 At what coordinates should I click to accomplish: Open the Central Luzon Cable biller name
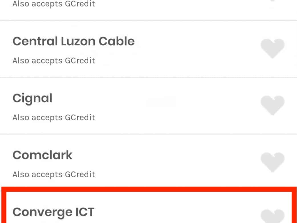click(74, 42)
